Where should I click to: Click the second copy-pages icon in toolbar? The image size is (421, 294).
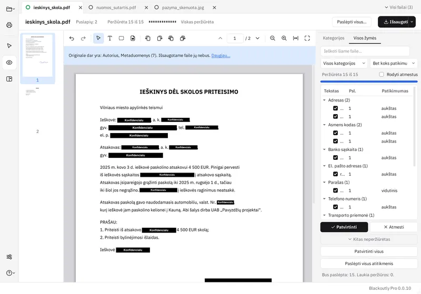click(x=159, y=38)
